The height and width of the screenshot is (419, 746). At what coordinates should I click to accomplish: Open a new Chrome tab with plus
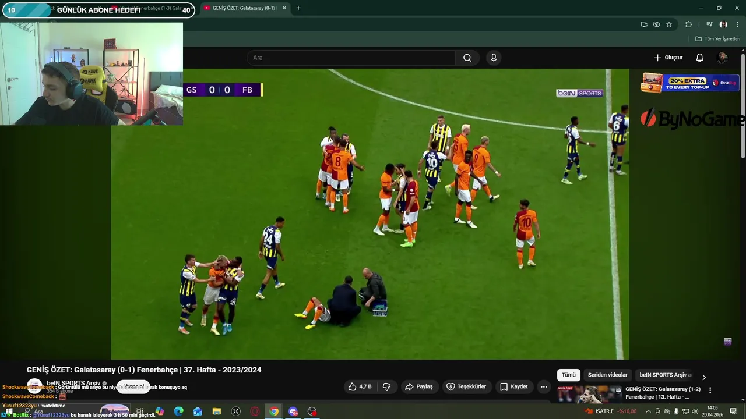(x=298, y=8)
